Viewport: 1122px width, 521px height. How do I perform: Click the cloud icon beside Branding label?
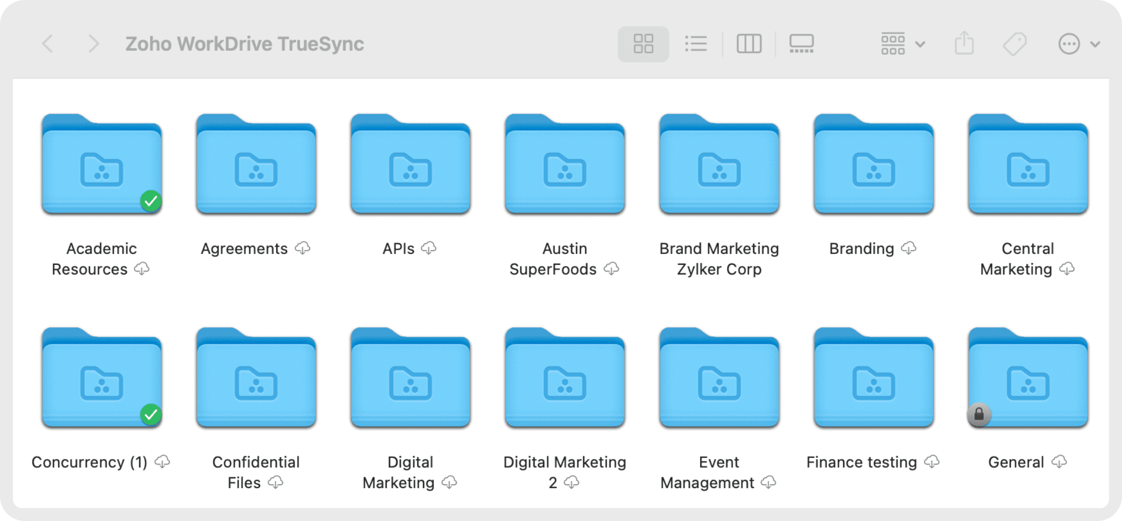tap(909, 248)
